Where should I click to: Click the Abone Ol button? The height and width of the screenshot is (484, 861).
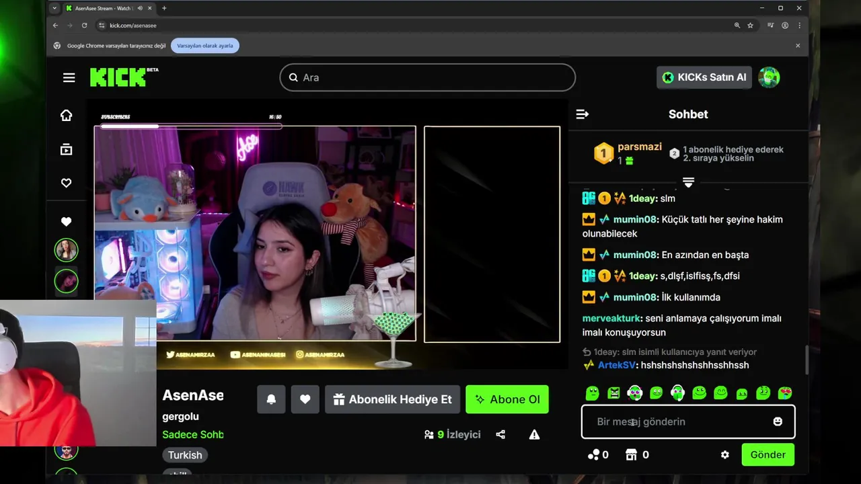[507, 399]
